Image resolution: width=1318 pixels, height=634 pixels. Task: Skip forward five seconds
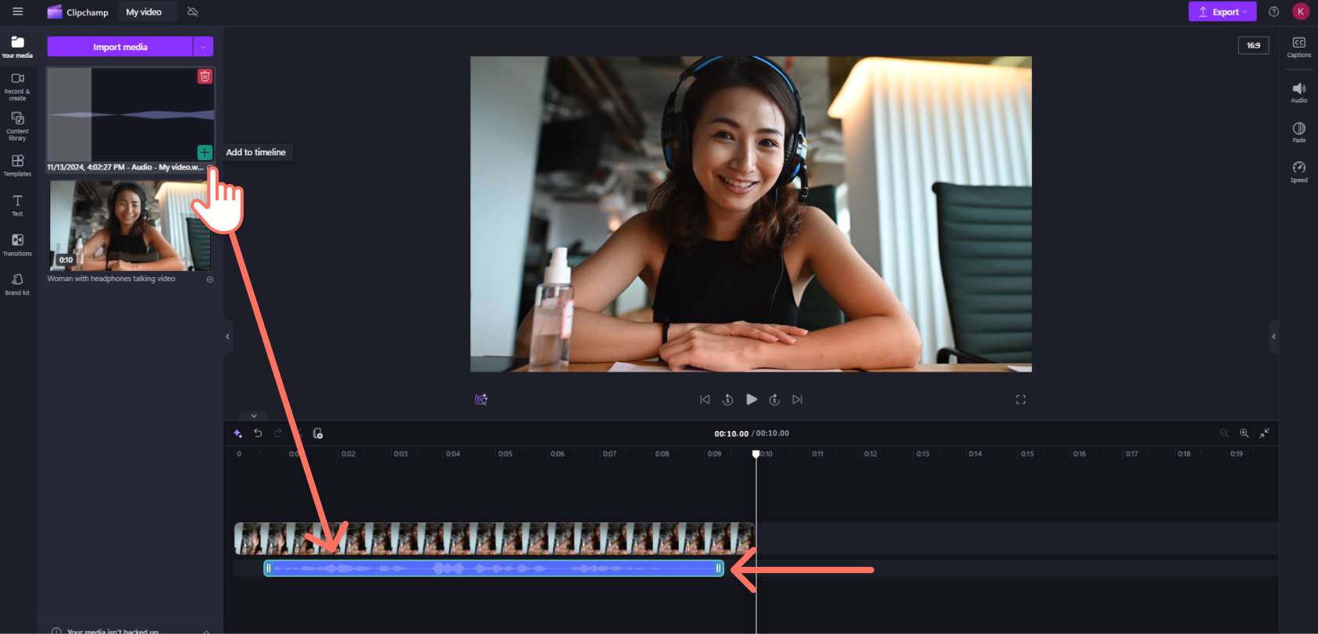pos(774,400)
